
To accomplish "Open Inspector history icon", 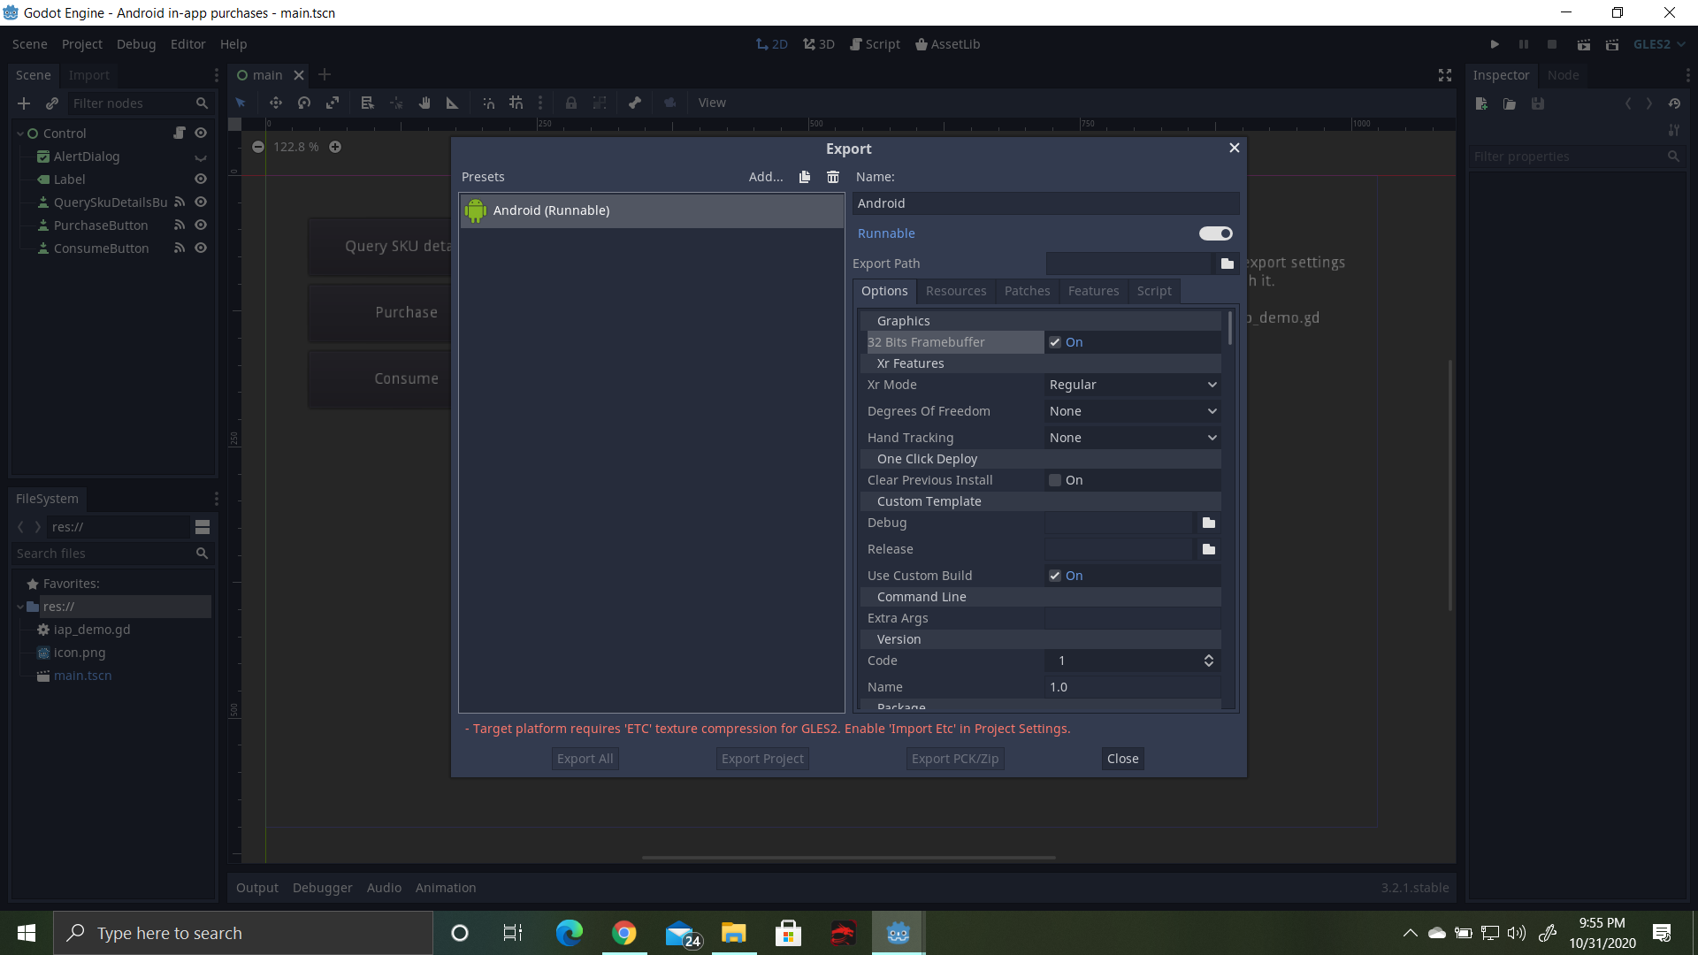I will (1674, 103).
